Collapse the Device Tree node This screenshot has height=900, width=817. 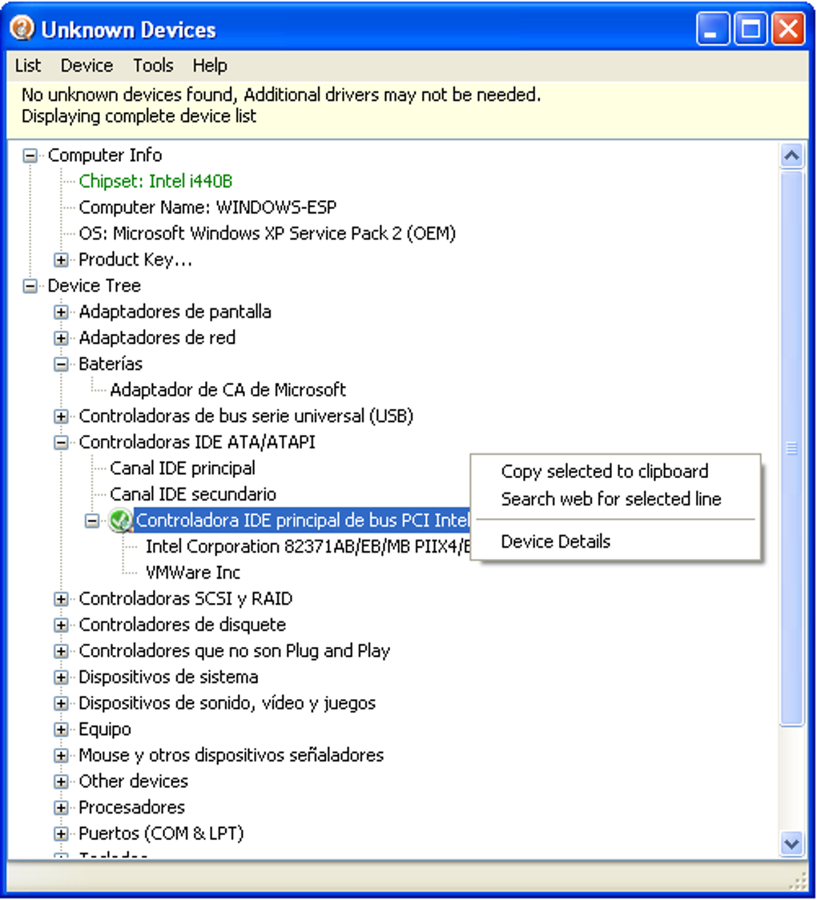point(30,286)
